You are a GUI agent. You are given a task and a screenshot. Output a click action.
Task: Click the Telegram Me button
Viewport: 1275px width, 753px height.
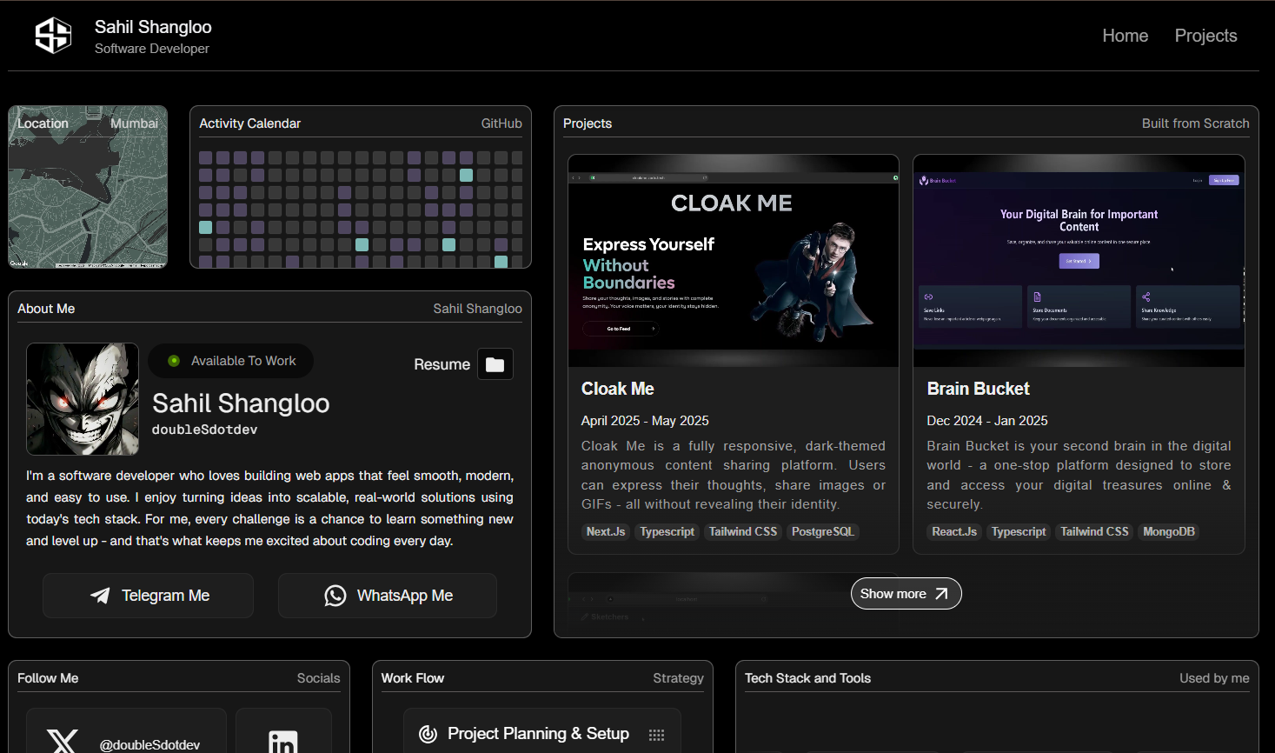tap(149, 596)
